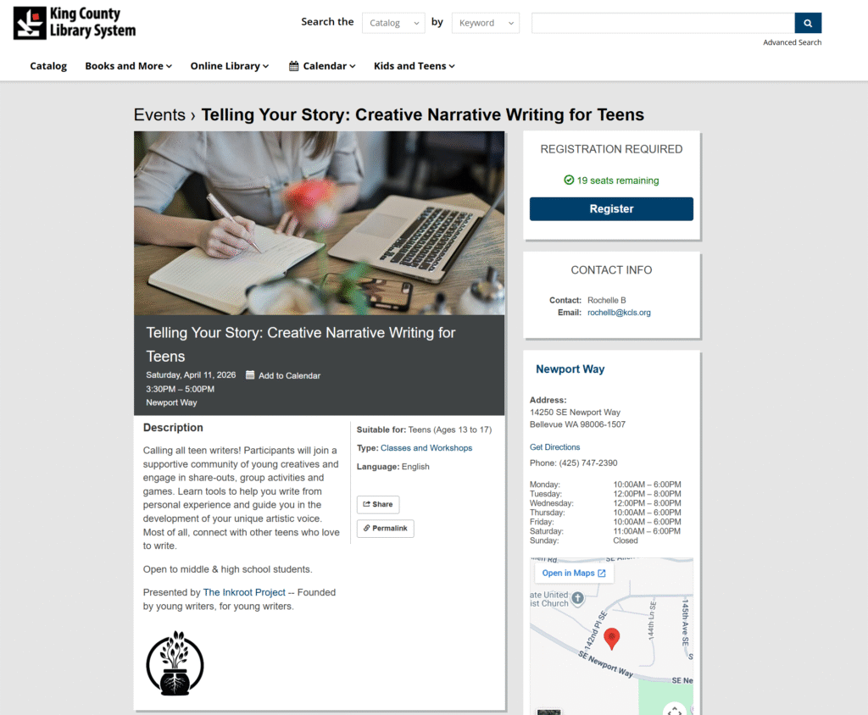Email rochellb@kcls.org
Screen dimensions: 868x715
[619, 313]
